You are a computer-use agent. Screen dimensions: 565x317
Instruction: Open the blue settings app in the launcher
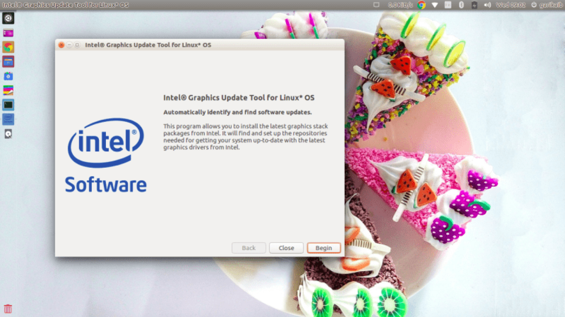coord(8,76)
